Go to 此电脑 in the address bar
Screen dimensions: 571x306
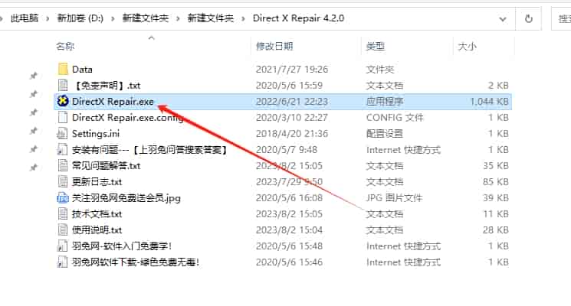pos(25,18)
